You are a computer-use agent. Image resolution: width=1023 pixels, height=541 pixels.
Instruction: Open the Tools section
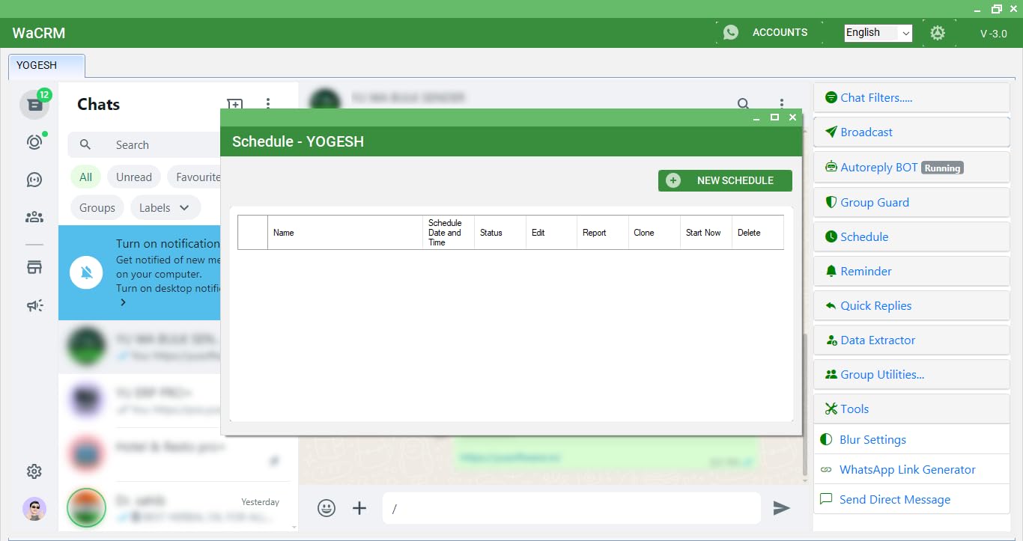point(911,409)
